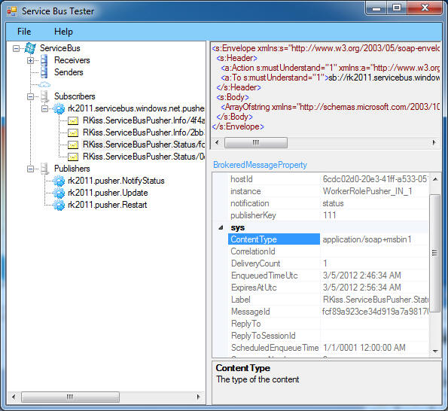The width and height of the screenshot is (448, 411).
Task: Open the File menu
Action: coord(24,32)
